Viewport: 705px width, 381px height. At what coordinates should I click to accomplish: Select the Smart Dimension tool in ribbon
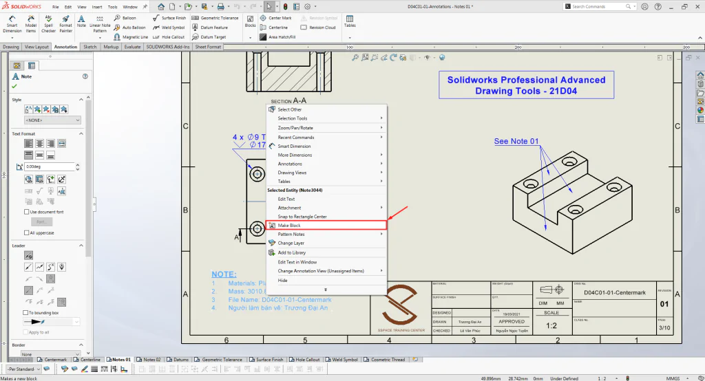tap(12, 24)
